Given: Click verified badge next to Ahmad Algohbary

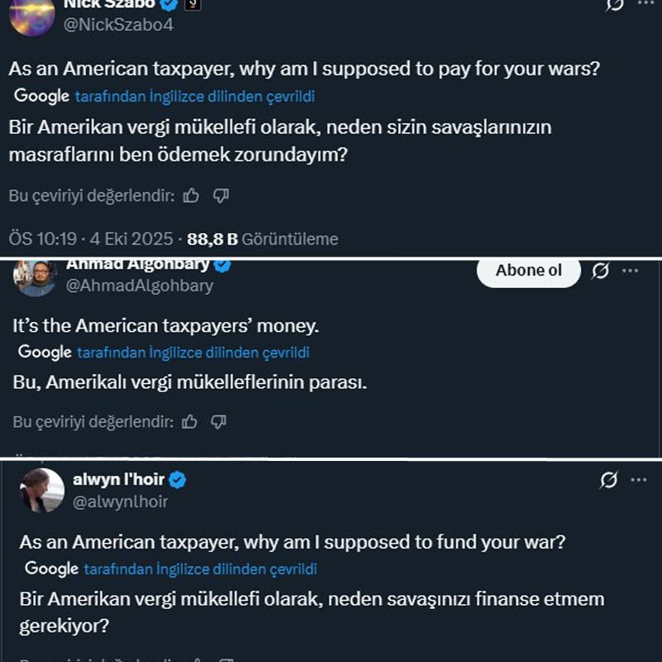Looking at the screenshot, I should point(223,266).
